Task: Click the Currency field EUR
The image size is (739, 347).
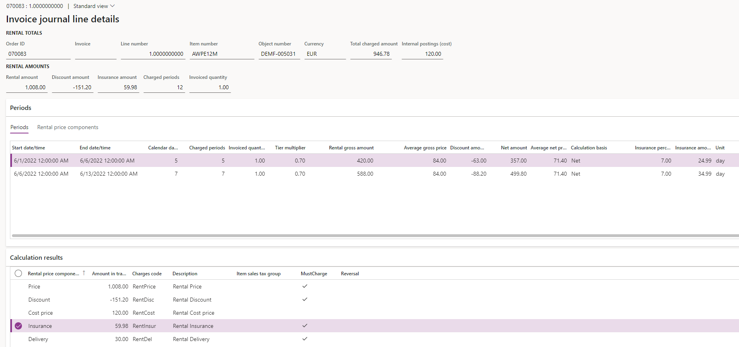Action: 325,54
